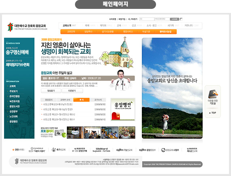Switch to the 응암공지 notice tab

(49, 100)
